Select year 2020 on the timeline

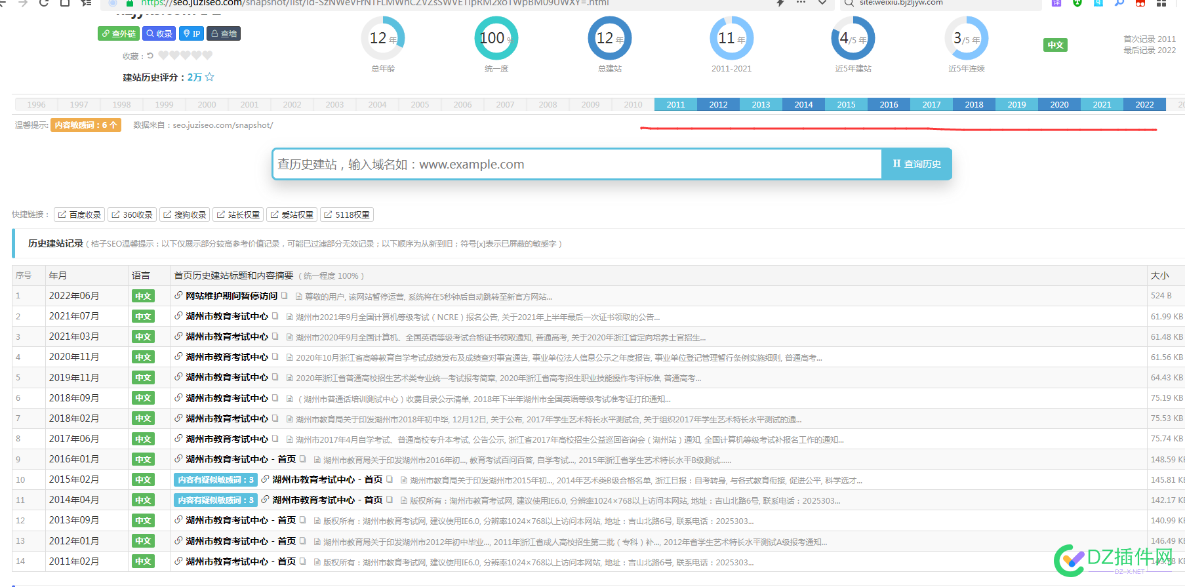coord(1059,104)
